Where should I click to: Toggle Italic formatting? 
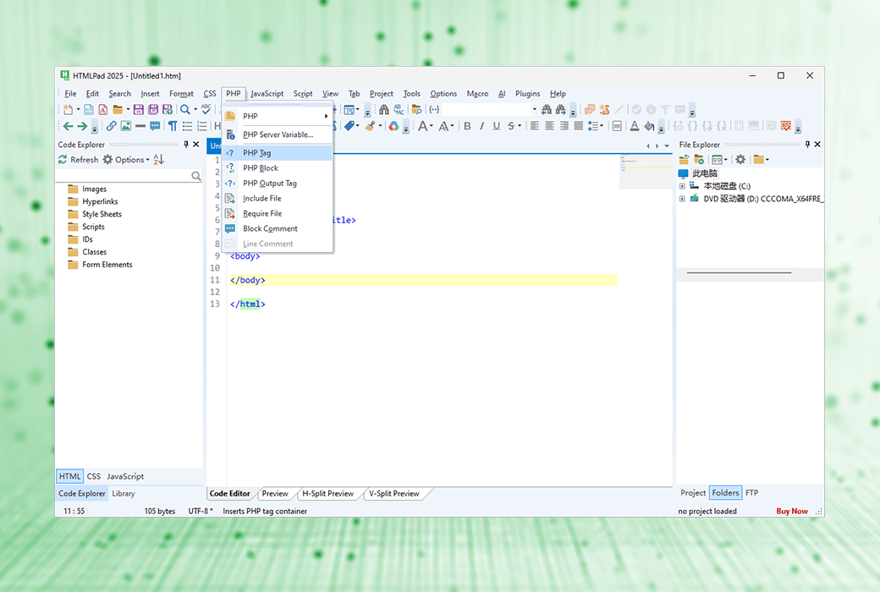481,126
